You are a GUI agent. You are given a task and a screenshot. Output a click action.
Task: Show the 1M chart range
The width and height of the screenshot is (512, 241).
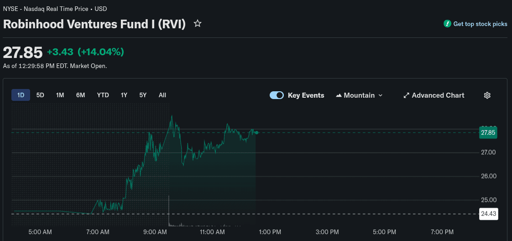click(x=60, y=95)
